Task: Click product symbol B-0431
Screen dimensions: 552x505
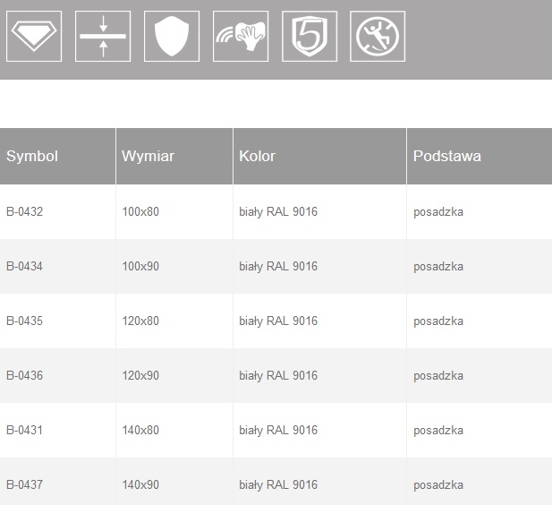Action: pyautogui.click(x=25, y=430)
